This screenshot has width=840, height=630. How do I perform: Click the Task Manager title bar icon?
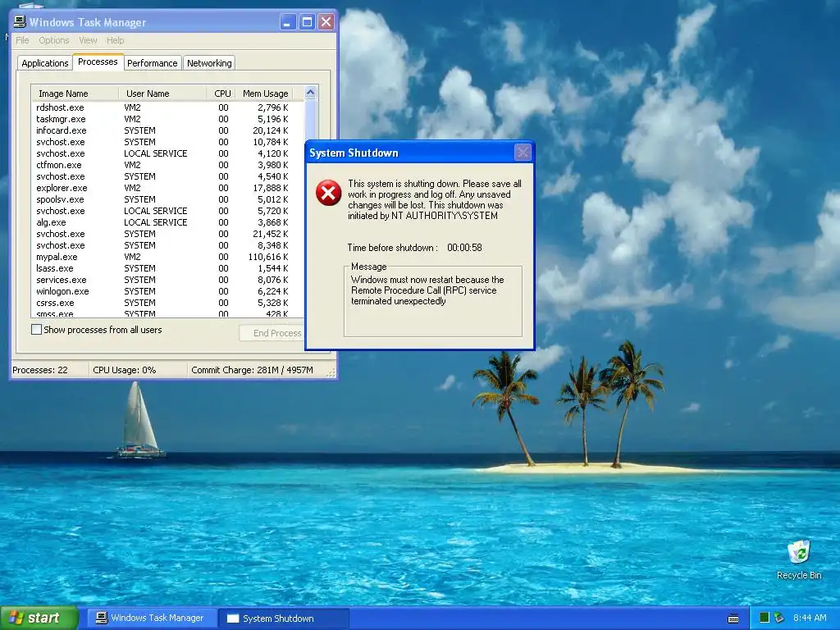(x=20, y=22)
